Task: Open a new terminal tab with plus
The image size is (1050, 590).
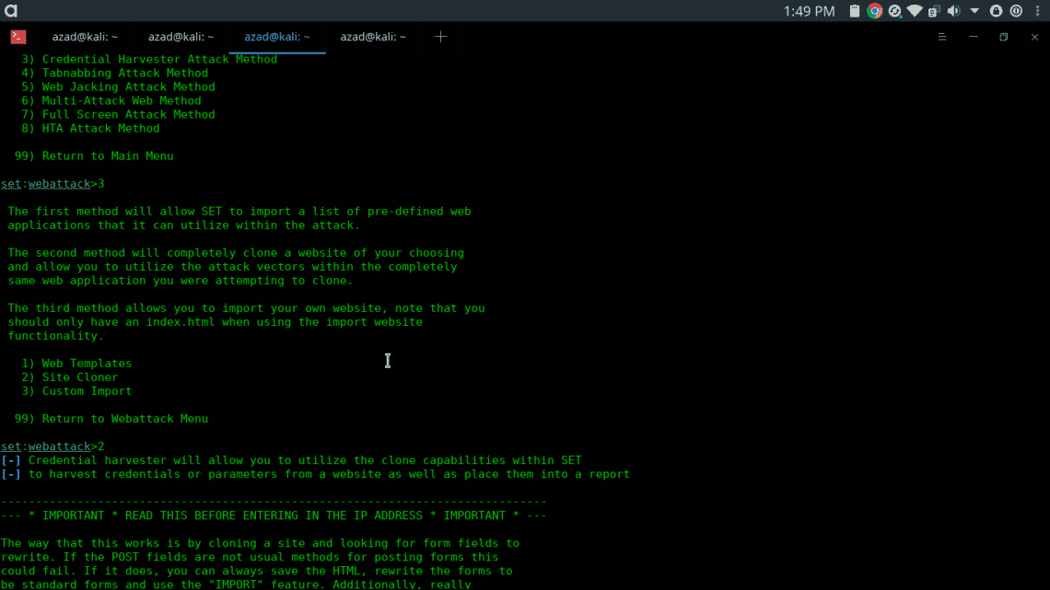Action: coord(440,37)
